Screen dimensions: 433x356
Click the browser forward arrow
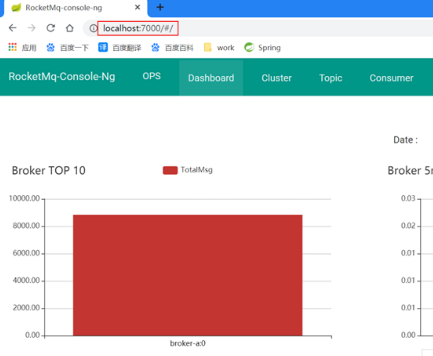tap(32, 28)
